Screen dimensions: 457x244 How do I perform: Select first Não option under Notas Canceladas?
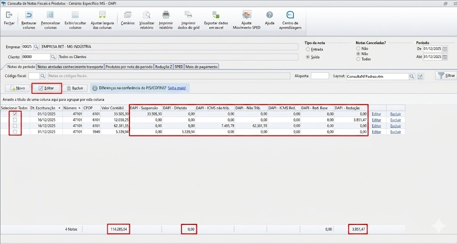point(358,48)
